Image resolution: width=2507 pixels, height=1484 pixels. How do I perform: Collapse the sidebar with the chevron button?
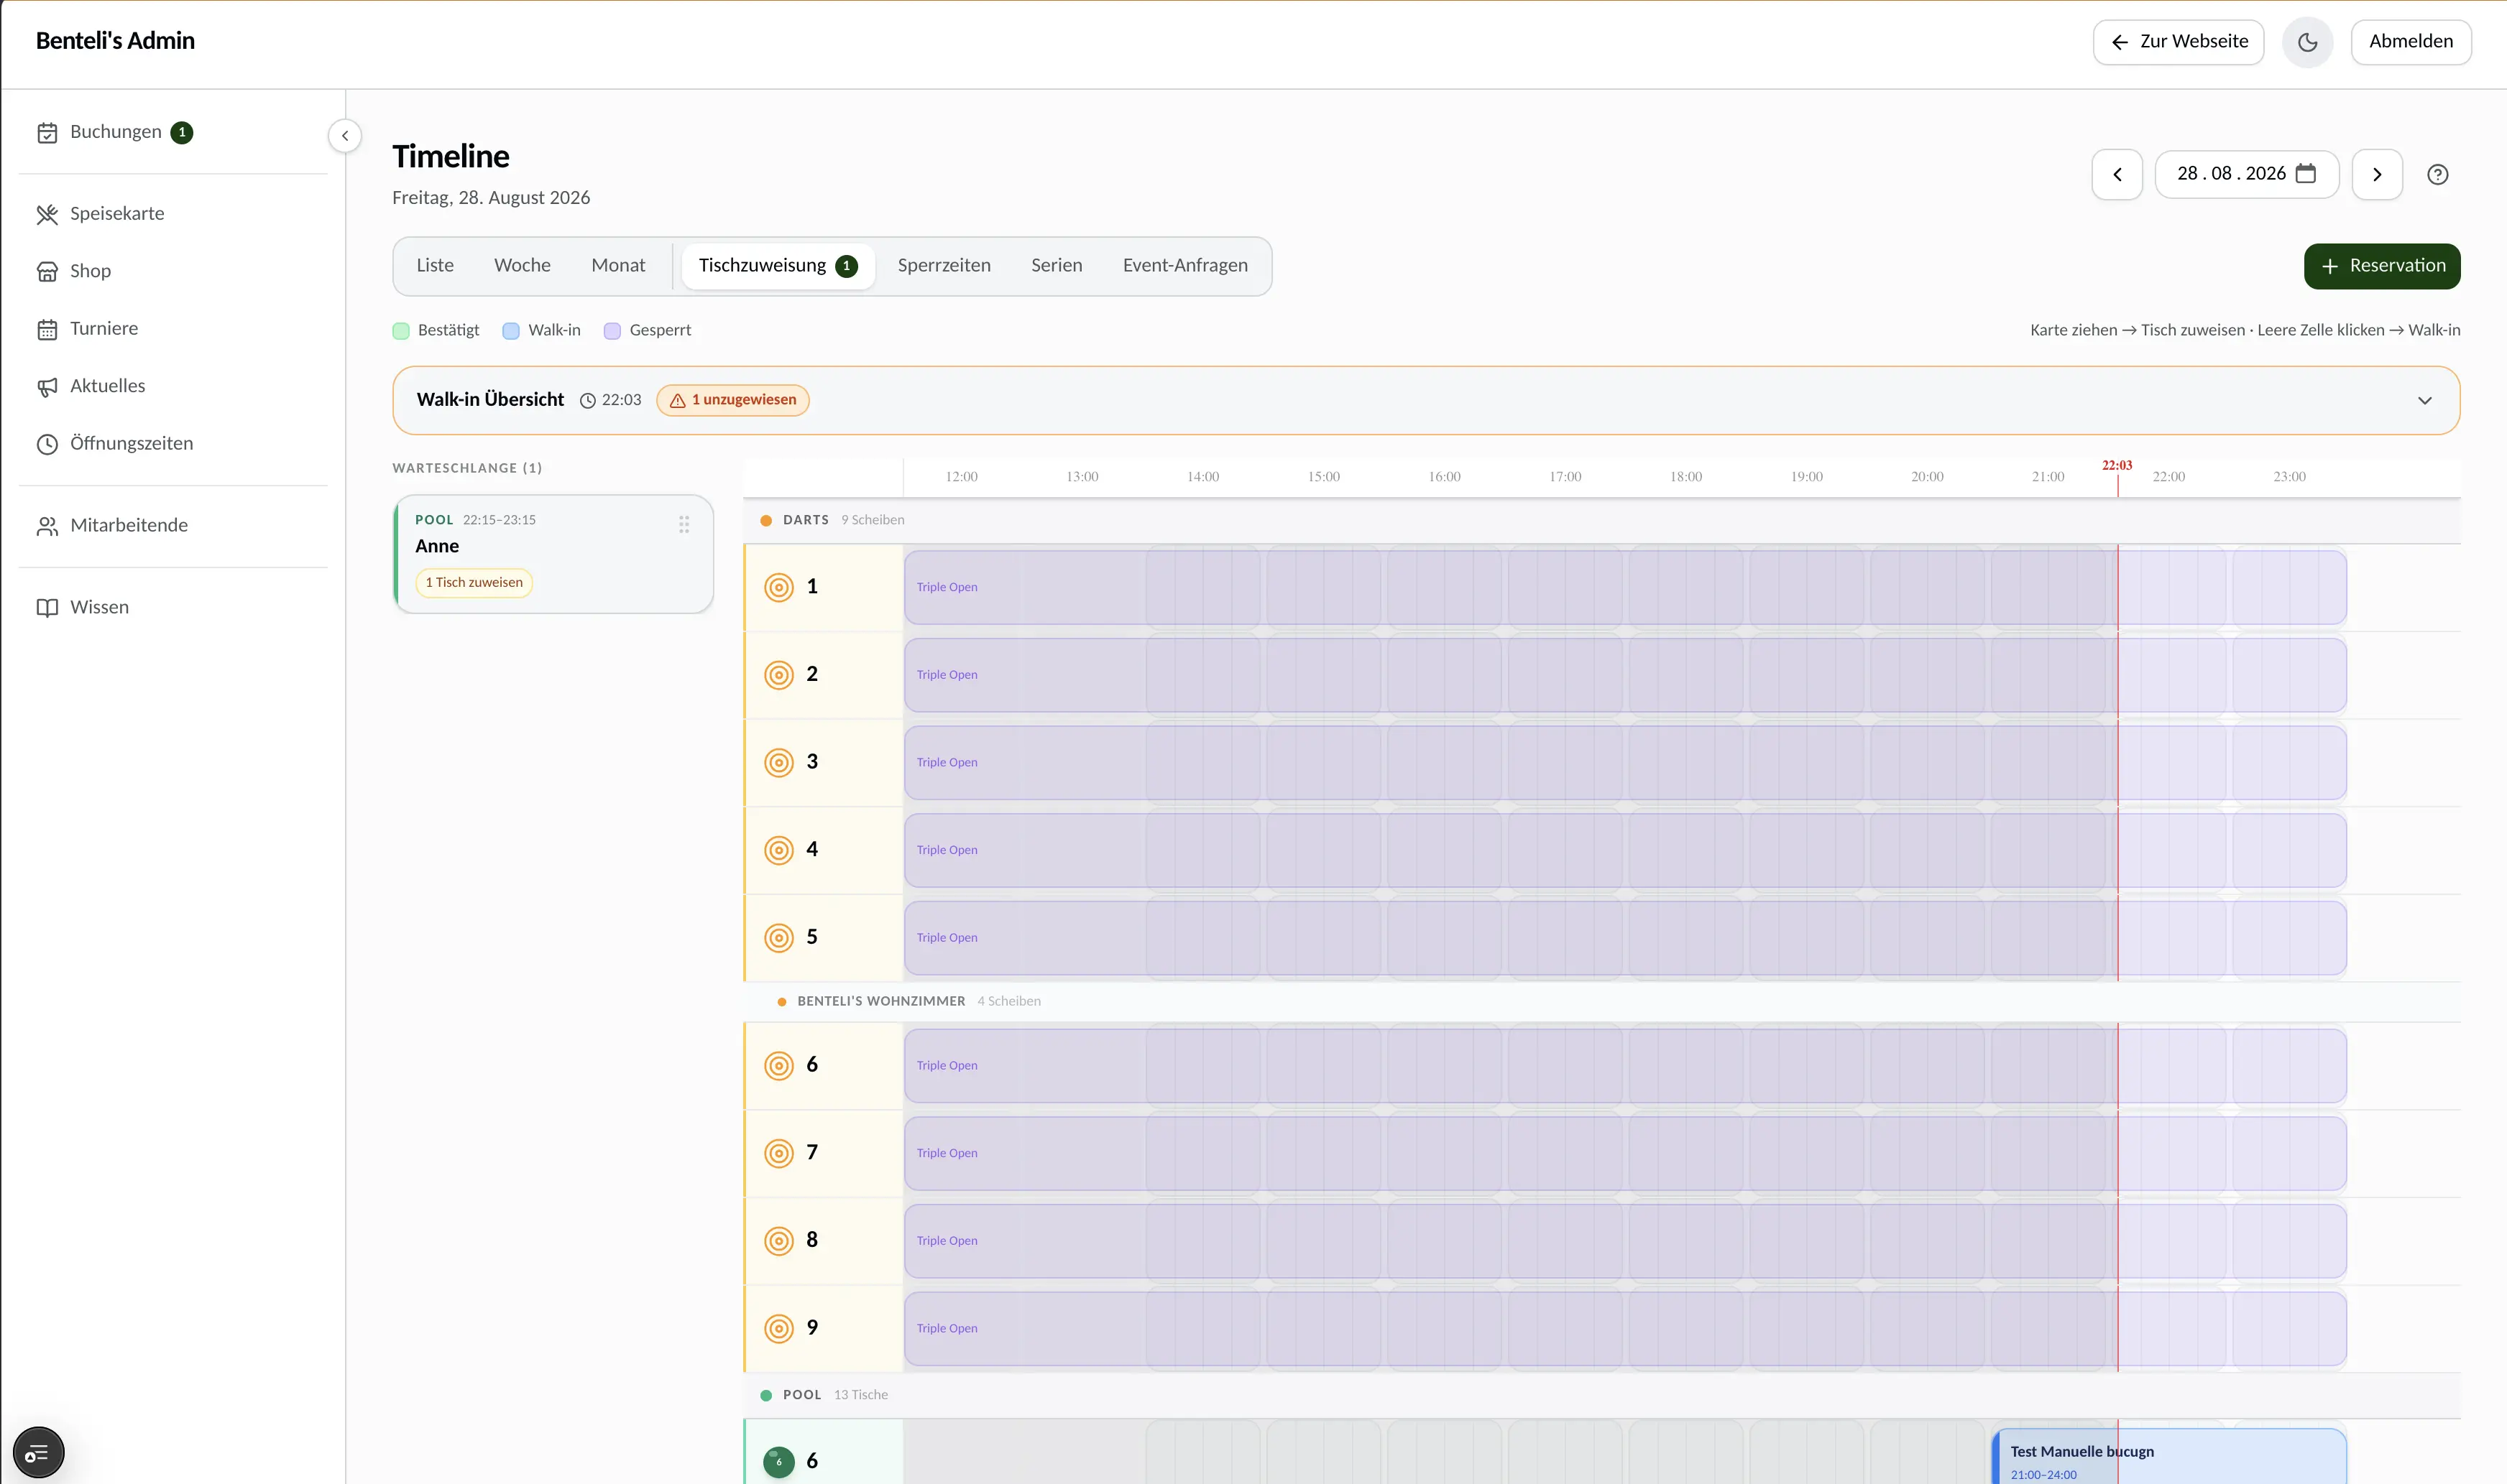coord(345,136)
